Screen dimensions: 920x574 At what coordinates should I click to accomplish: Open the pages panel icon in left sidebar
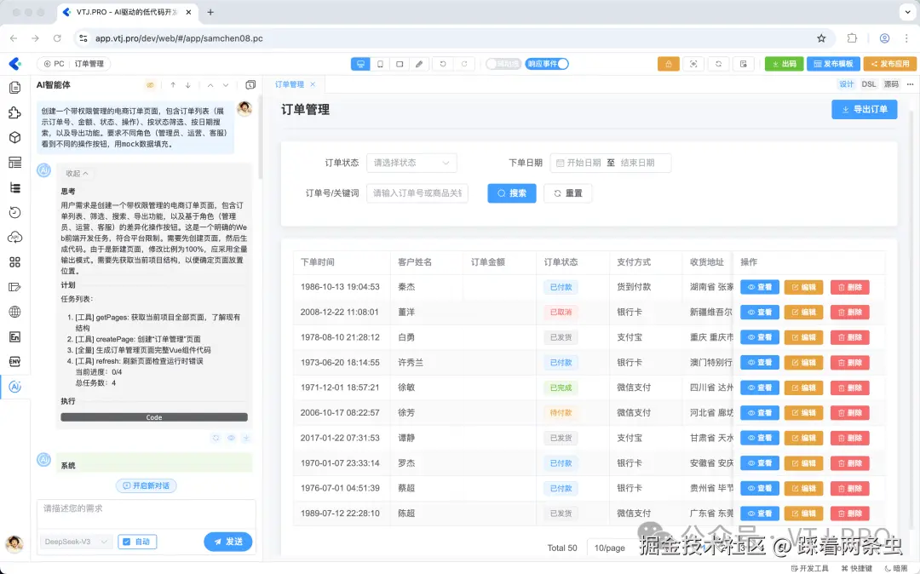tap(15, 88)
